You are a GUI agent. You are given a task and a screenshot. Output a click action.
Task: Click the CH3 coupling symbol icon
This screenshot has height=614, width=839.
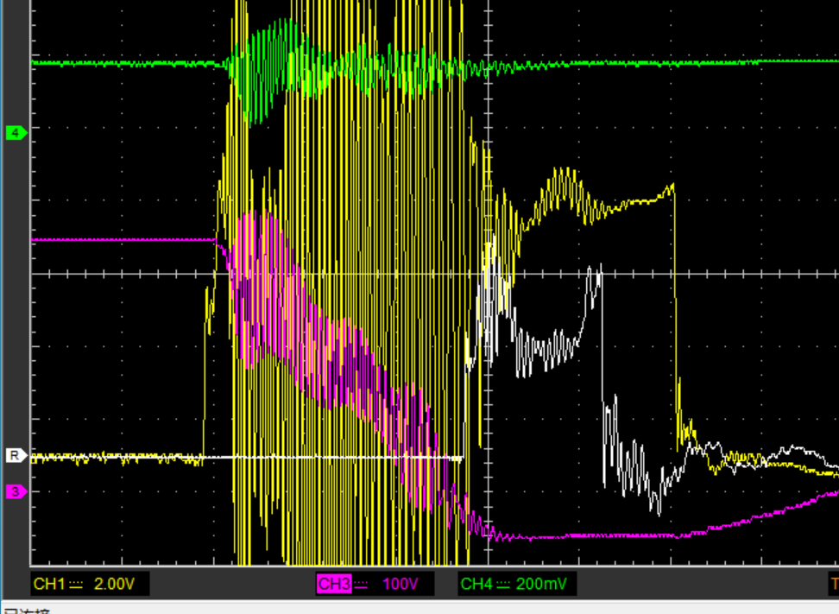[361, 584]
